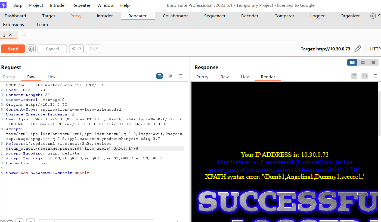The height and width of the screenshot is (222, 381).
Task: Open the Intruder menu
Action: pos(58,5)
